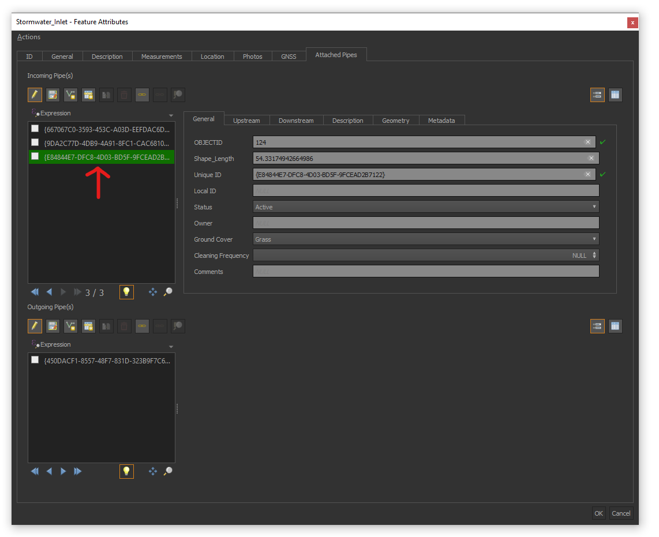Open the Geometry sub-tab

click(395, 121)
